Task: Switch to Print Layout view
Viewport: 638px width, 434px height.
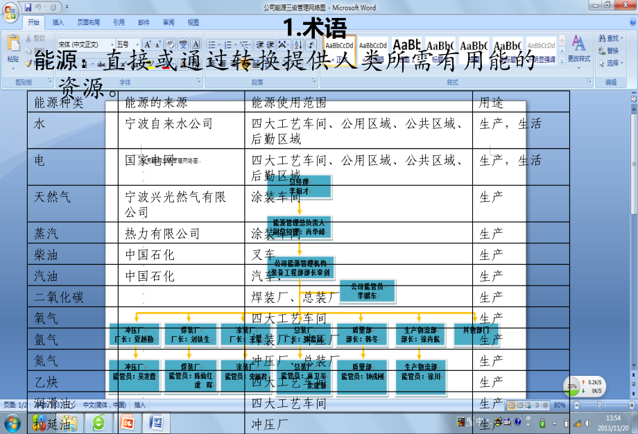Action: pyautogui.click(x=512, y=405)
